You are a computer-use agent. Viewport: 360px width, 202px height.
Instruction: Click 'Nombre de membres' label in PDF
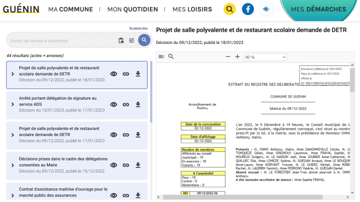pos(203,150)
